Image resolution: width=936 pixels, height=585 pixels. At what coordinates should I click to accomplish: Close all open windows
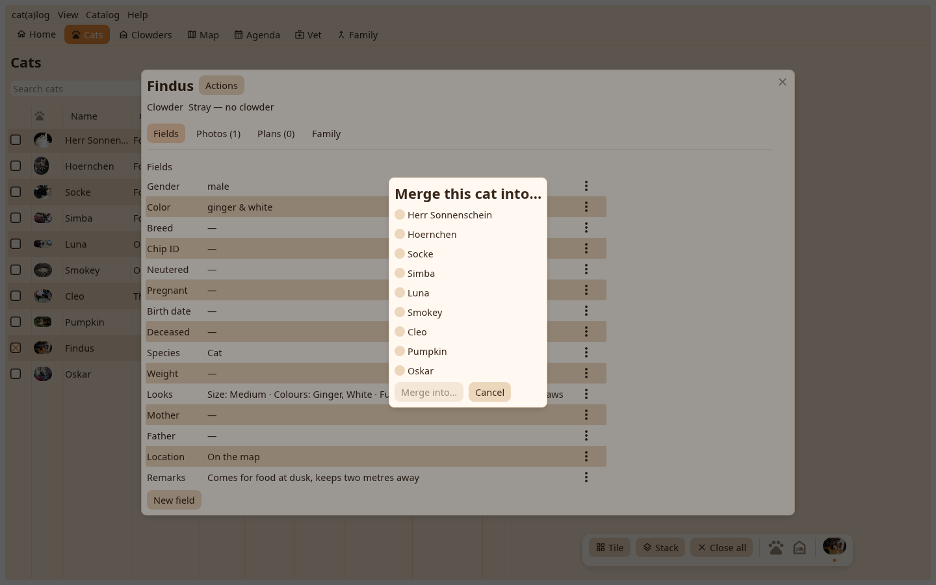pos(722,547)
